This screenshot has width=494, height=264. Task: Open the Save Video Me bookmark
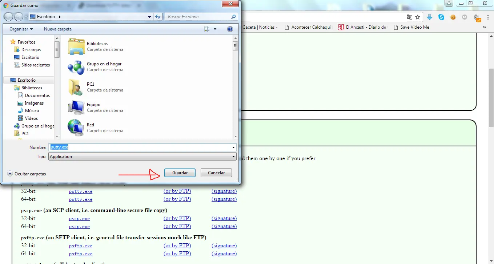[411, 27]
